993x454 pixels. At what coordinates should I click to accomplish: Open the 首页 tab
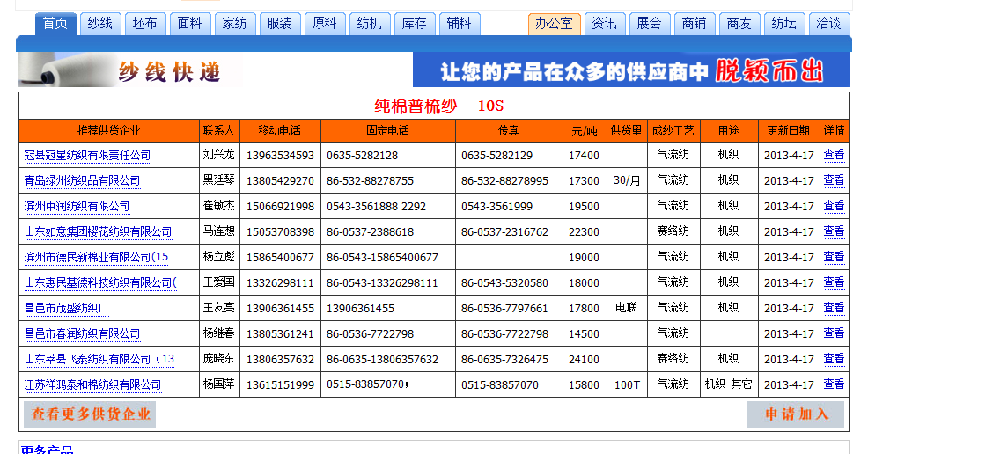(x=55, y=24)
